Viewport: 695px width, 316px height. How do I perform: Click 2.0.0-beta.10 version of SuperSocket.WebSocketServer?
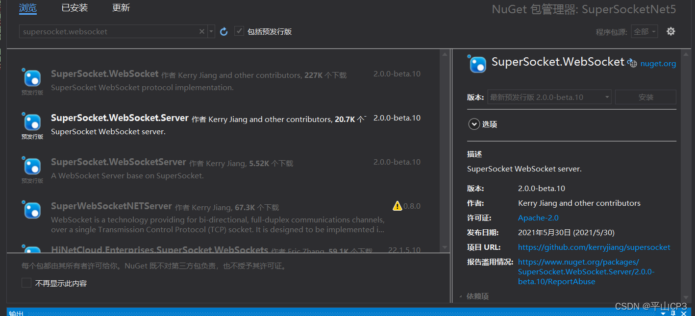click(x=397, y=162)
